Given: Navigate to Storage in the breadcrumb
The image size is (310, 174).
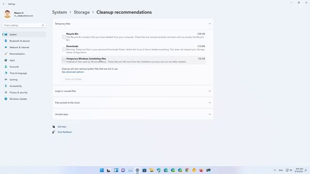Looking at the screenshot, I should tap(82, 12).
